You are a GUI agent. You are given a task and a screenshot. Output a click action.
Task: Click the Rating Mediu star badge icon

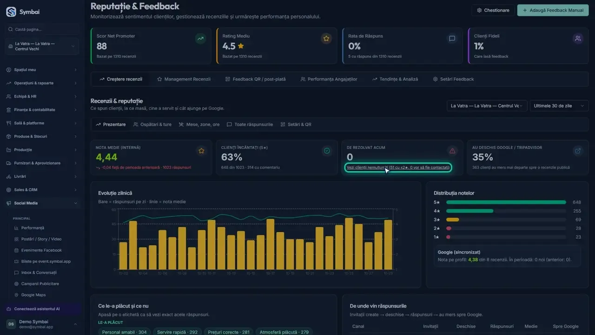click(x=326, y=39)
